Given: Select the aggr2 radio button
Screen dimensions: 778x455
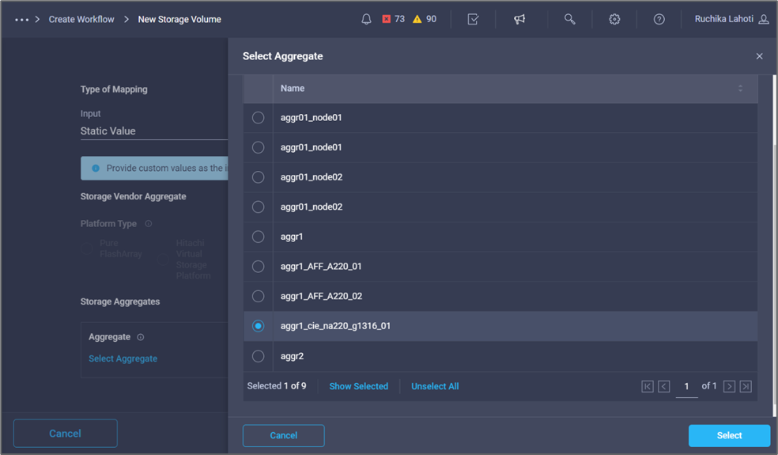Looking at the screenshot, I should (x=258, y=356).
